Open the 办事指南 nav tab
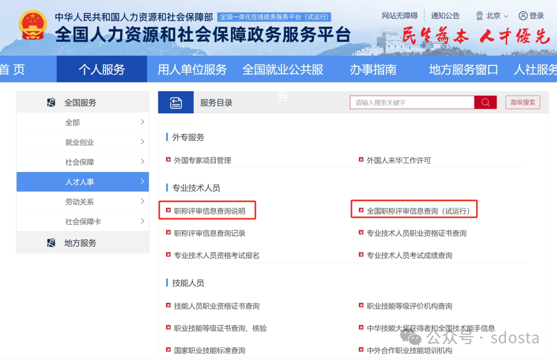The image size is (557, 360). (373, 69)
